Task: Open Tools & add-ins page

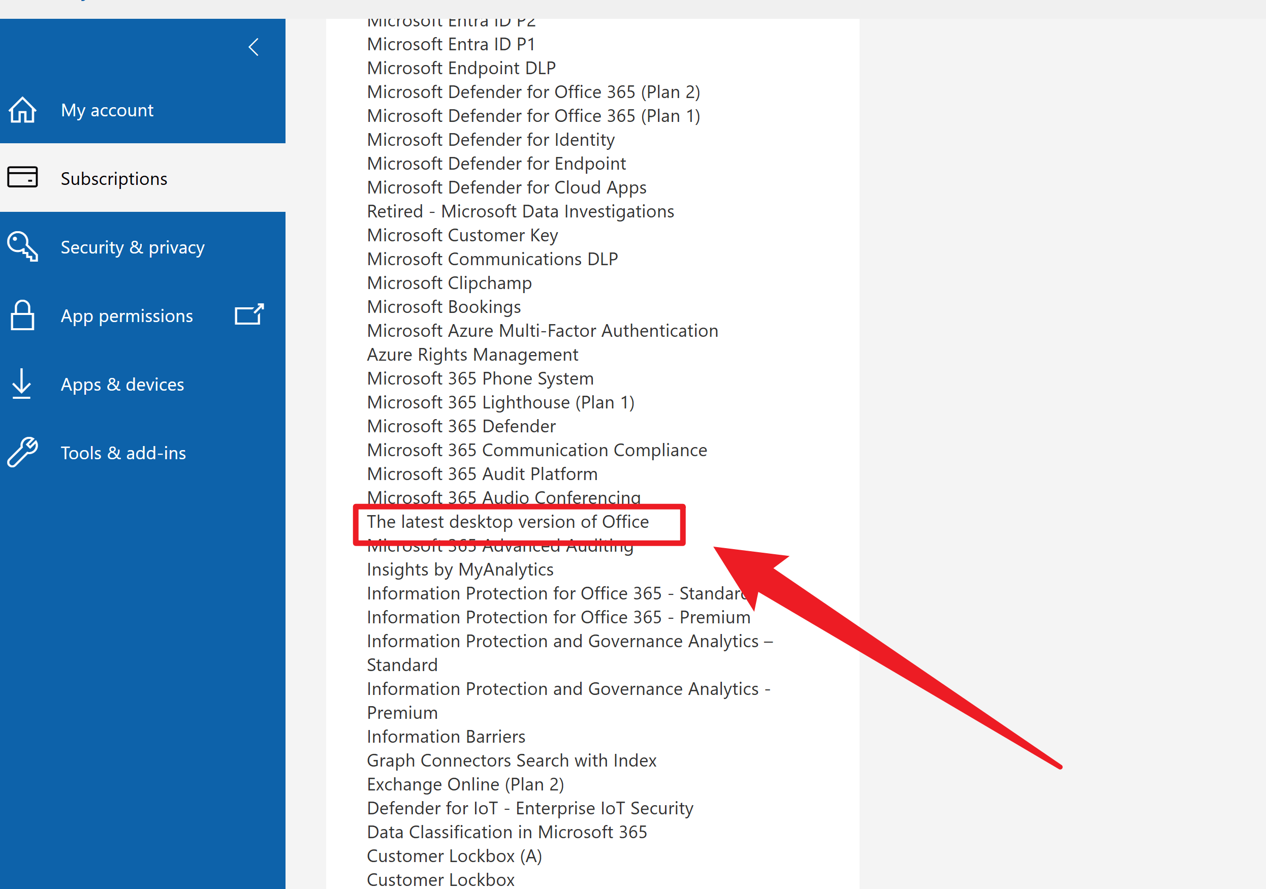Action: (123, 453)
